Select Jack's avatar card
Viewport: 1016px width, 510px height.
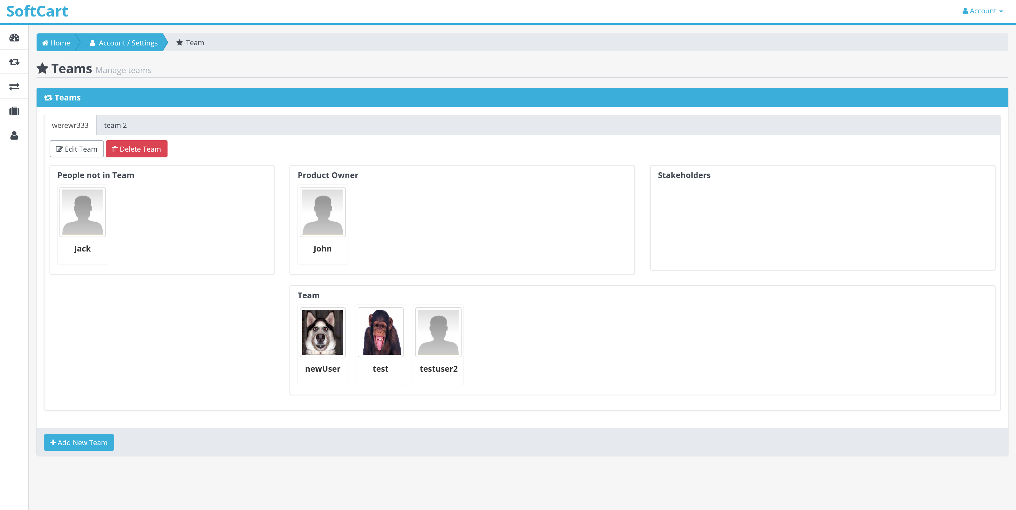click(82, 213)
